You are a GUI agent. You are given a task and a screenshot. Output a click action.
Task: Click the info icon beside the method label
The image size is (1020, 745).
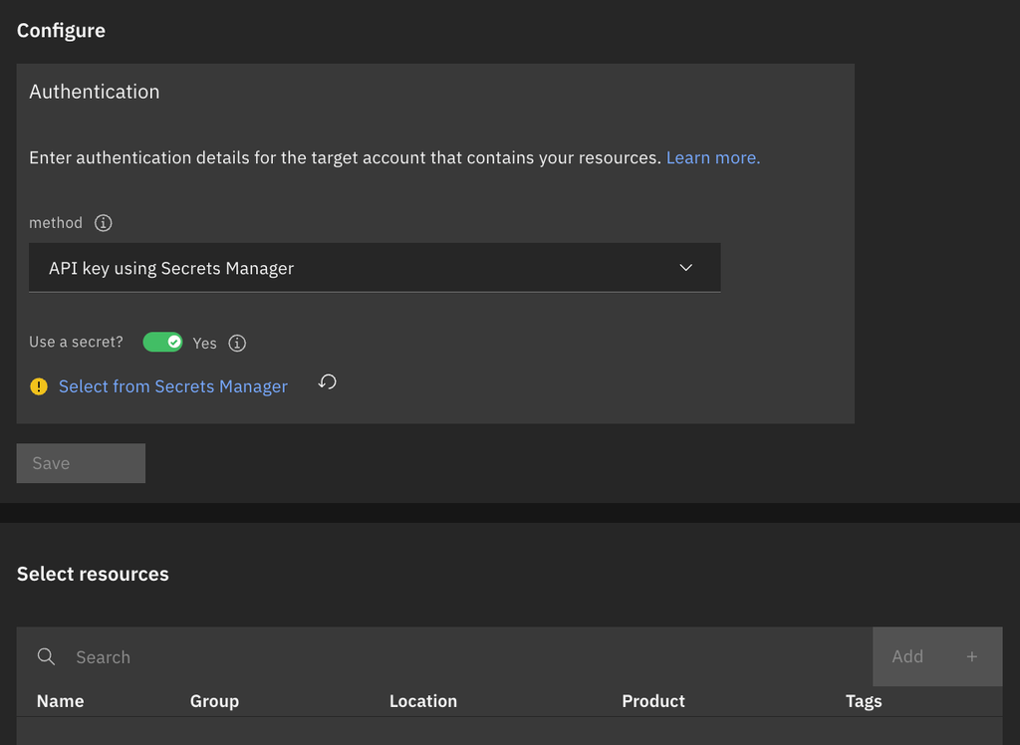pos(103,223)
